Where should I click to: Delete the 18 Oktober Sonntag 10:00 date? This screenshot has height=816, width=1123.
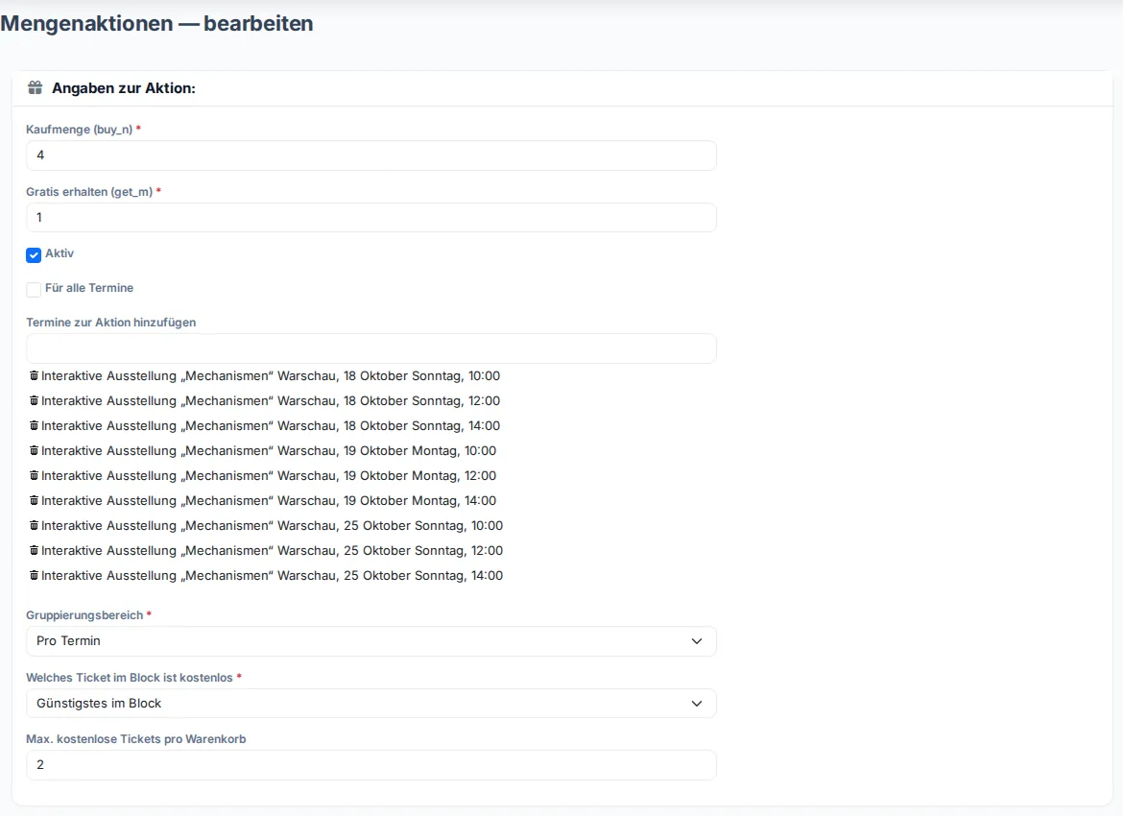pyautogui.click(x=34, y=376)
